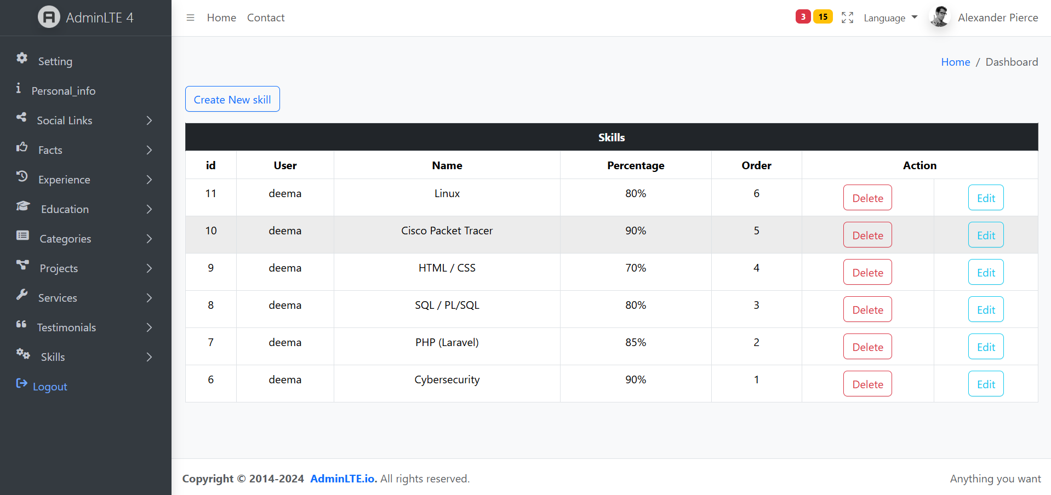This screenshot has height=495, width=1051.
Task: Expand the Projects chevron
Action: [x=149, y=268]
